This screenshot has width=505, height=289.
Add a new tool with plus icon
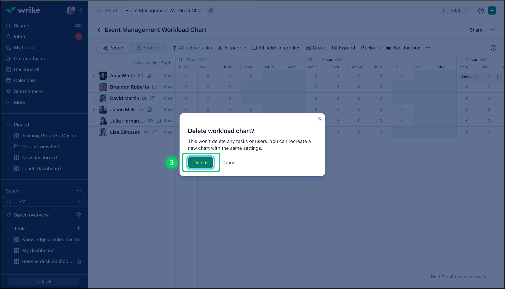pos(79,229)
